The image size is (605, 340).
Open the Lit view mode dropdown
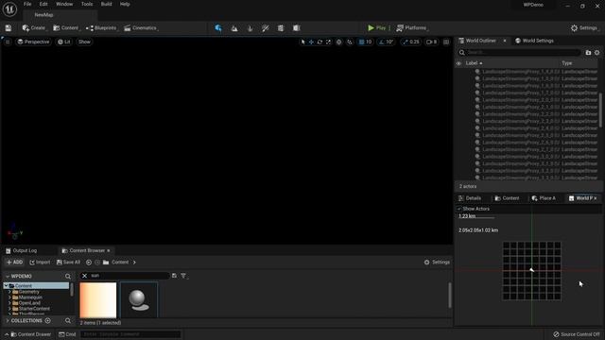(64, 42)
